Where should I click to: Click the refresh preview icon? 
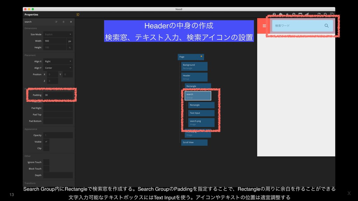point(319,14)
